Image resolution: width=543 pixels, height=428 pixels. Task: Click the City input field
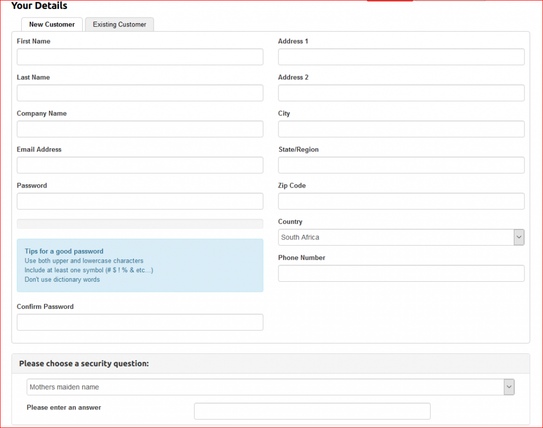pyautogui.click(x=401, y=129)
